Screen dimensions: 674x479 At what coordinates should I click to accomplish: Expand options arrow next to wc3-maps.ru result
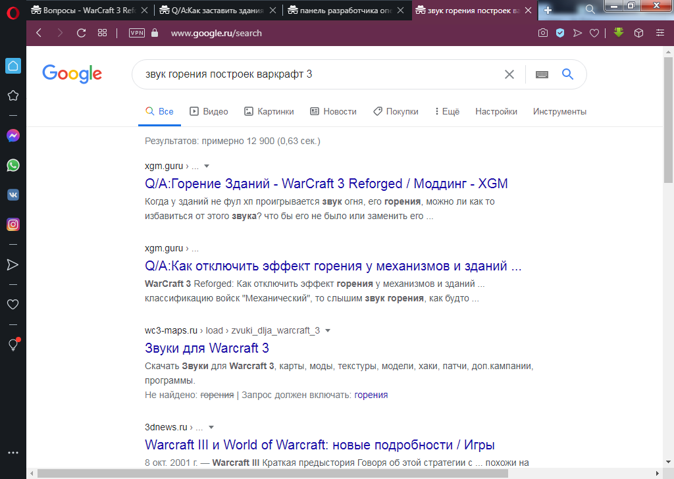pos(328,331)
